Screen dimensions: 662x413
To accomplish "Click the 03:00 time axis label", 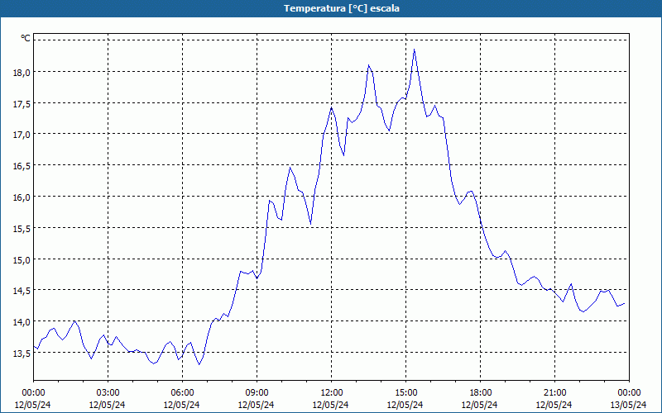I will coord(108,393).
